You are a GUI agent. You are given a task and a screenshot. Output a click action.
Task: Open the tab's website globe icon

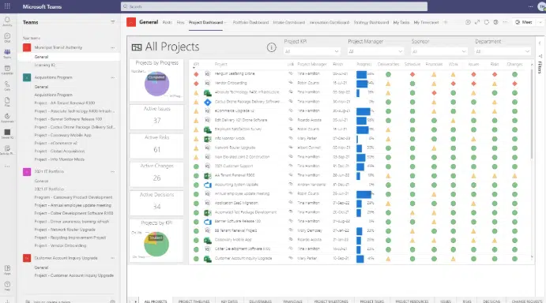(x=495, y=22)
